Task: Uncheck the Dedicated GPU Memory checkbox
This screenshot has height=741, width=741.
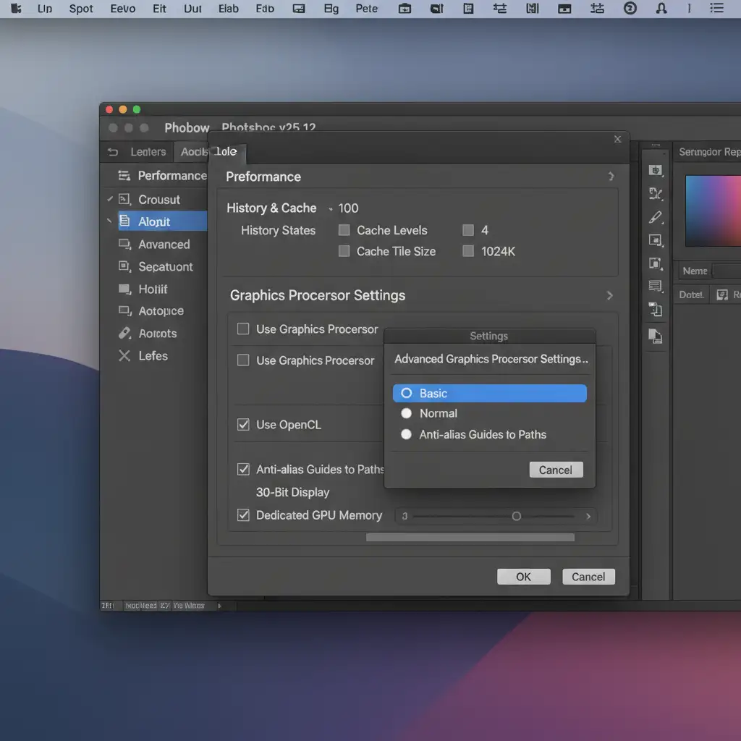Action: click(244, 515)
